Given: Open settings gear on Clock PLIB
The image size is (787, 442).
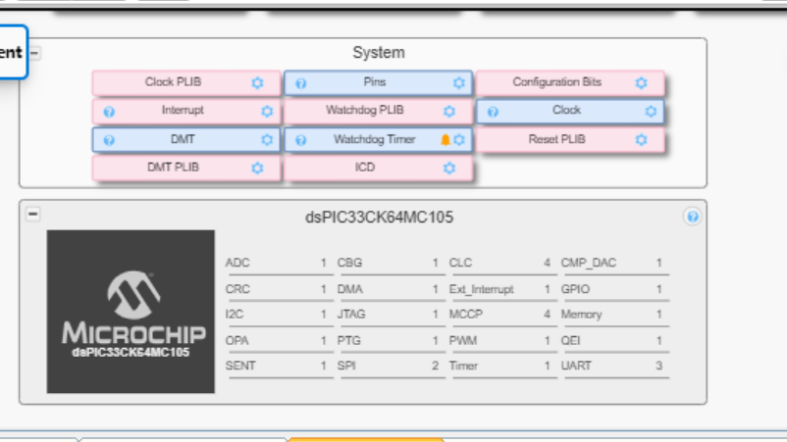Looking at the screenshot, I should pyautogui.click(x=257, y=82).
